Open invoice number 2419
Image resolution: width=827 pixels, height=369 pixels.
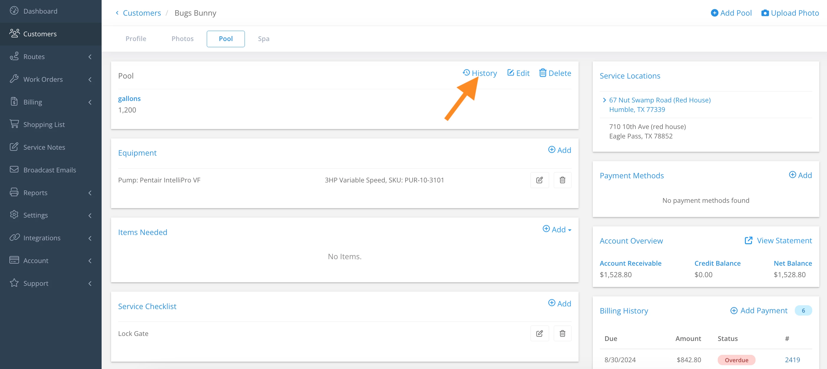coord(792,360)
